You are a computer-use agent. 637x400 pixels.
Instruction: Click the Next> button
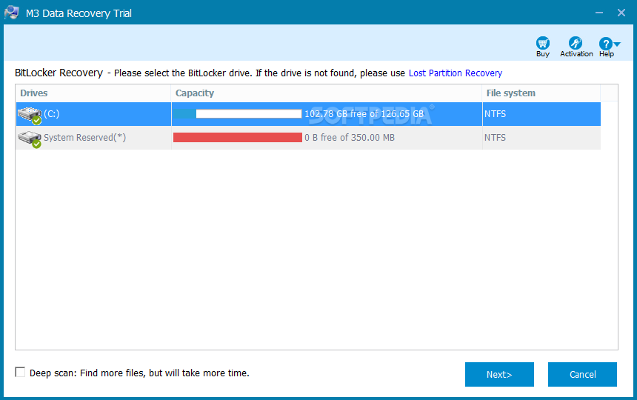(499, 374)
